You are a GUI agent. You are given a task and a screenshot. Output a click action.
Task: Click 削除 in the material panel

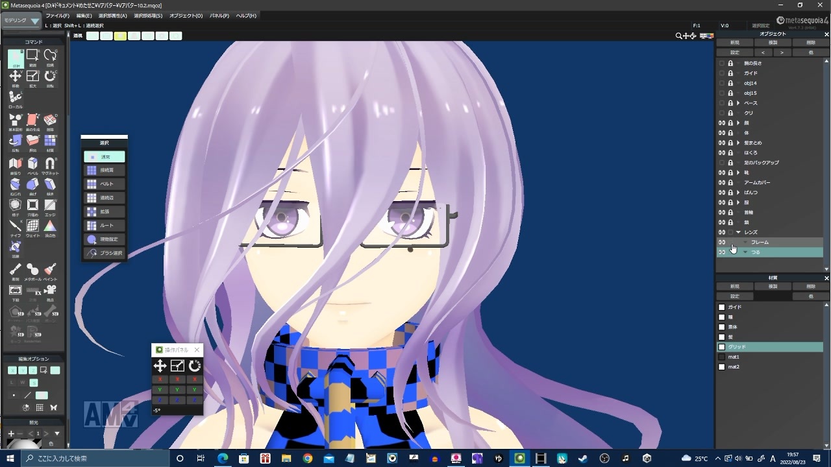[x=811, y=287]
